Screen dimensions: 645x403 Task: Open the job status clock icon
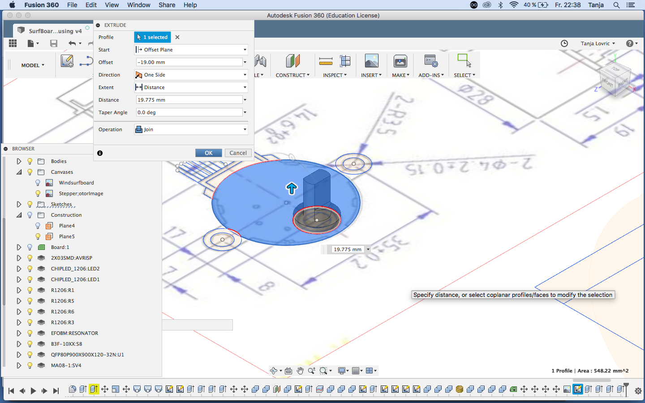[564, 43]
